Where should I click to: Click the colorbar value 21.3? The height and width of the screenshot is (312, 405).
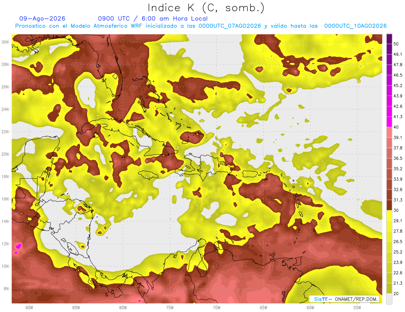click(x=398, y=283)
